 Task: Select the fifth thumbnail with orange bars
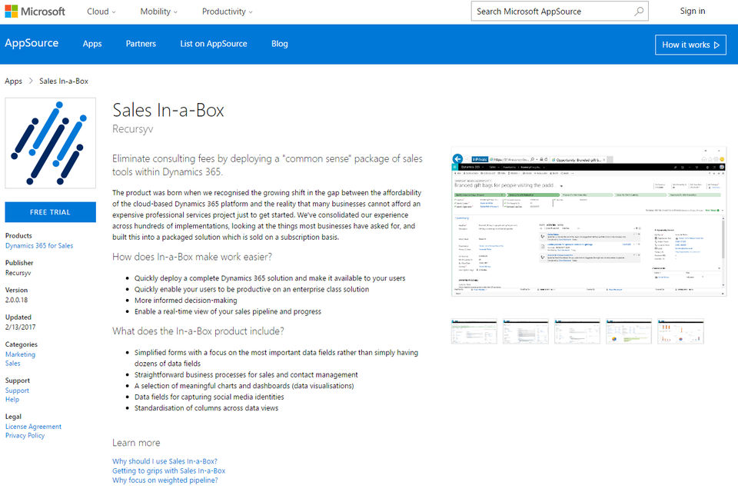[x=680, y=331]
